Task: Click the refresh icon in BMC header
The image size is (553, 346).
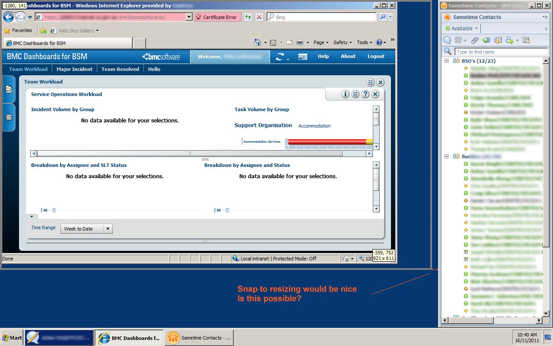Action: tap(281, 57)
